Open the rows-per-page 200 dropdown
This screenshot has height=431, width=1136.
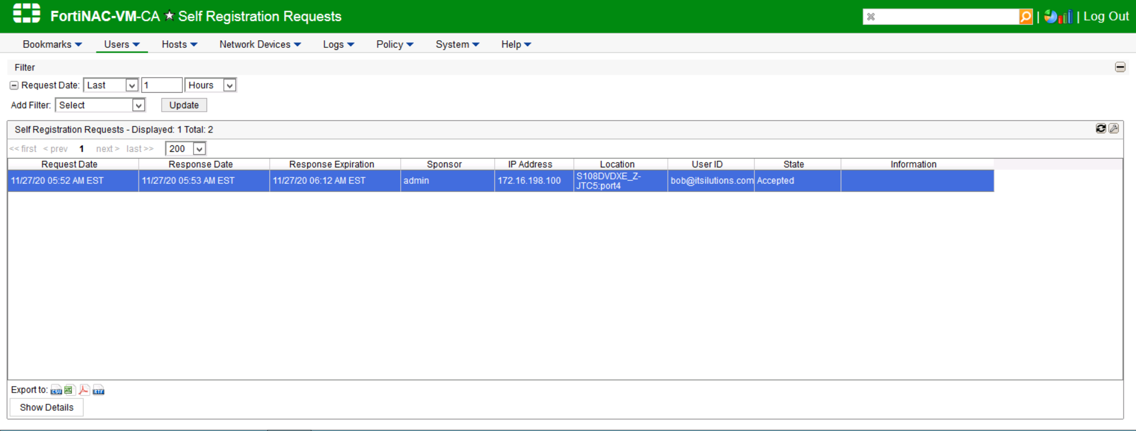click(185, 149)
